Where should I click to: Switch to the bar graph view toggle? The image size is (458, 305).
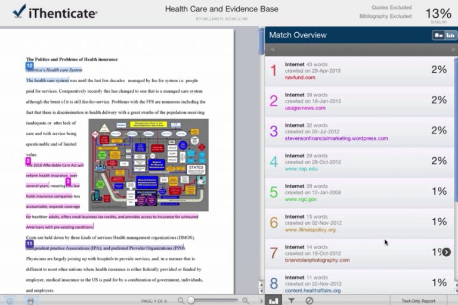coord(450,35)
